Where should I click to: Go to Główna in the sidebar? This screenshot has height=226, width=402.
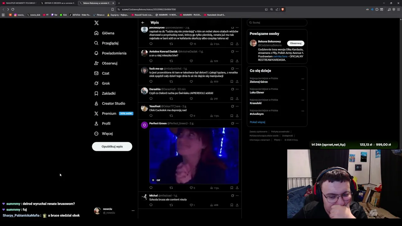tap(104, 33)
